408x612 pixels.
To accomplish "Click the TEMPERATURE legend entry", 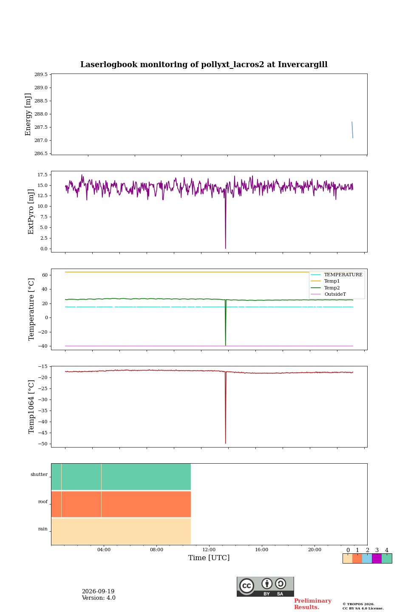I will [x=337, y=275].
